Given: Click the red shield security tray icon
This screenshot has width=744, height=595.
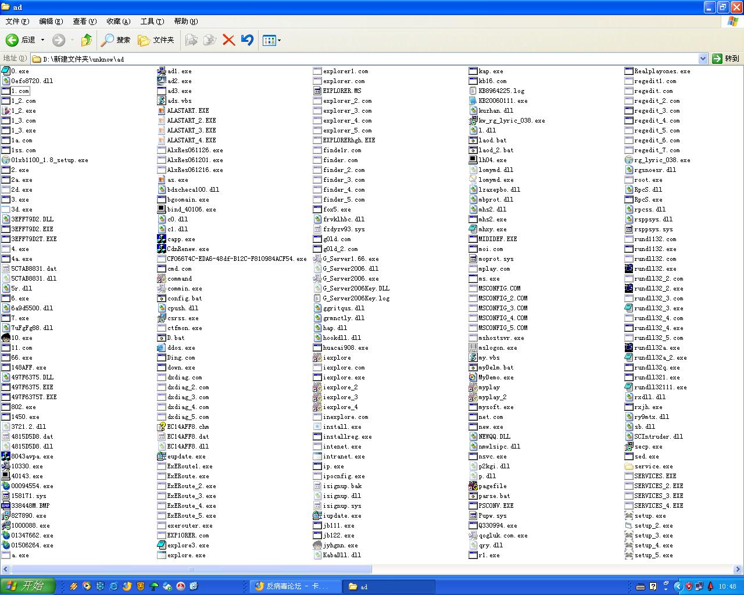Looking at the screenshot, I should [x=688, y=586].
